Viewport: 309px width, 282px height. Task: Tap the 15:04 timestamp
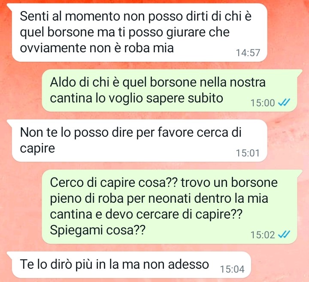[x=232, y=269]
